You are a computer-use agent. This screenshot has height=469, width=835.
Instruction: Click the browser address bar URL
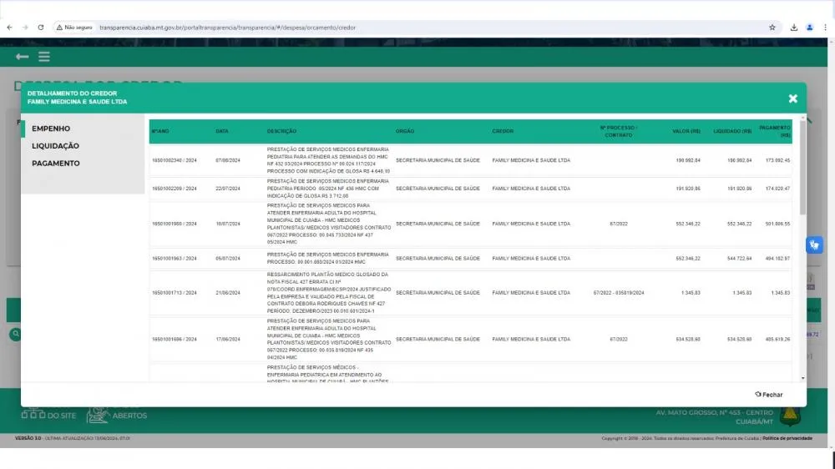(x=227, y=28)
